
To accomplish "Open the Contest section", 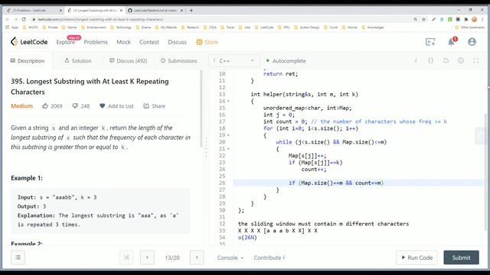I will click(149, 42).
